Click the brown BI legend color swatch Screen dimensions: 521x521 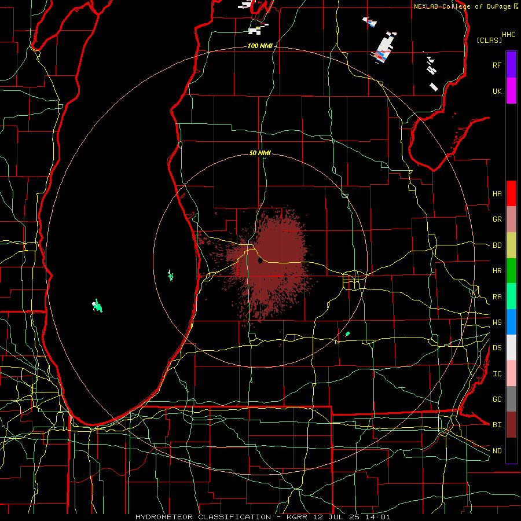click(x=511, y=425)
